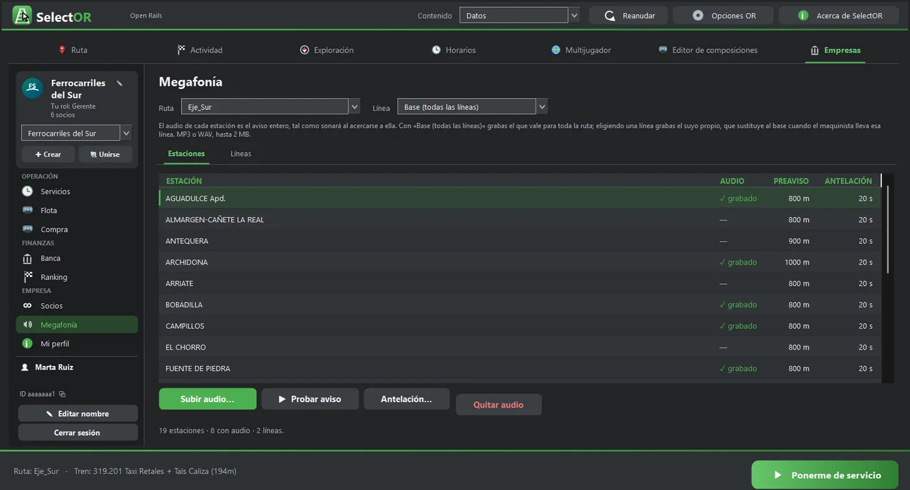
Task: Click the Socios infinity icon
Action: (27, 305)
